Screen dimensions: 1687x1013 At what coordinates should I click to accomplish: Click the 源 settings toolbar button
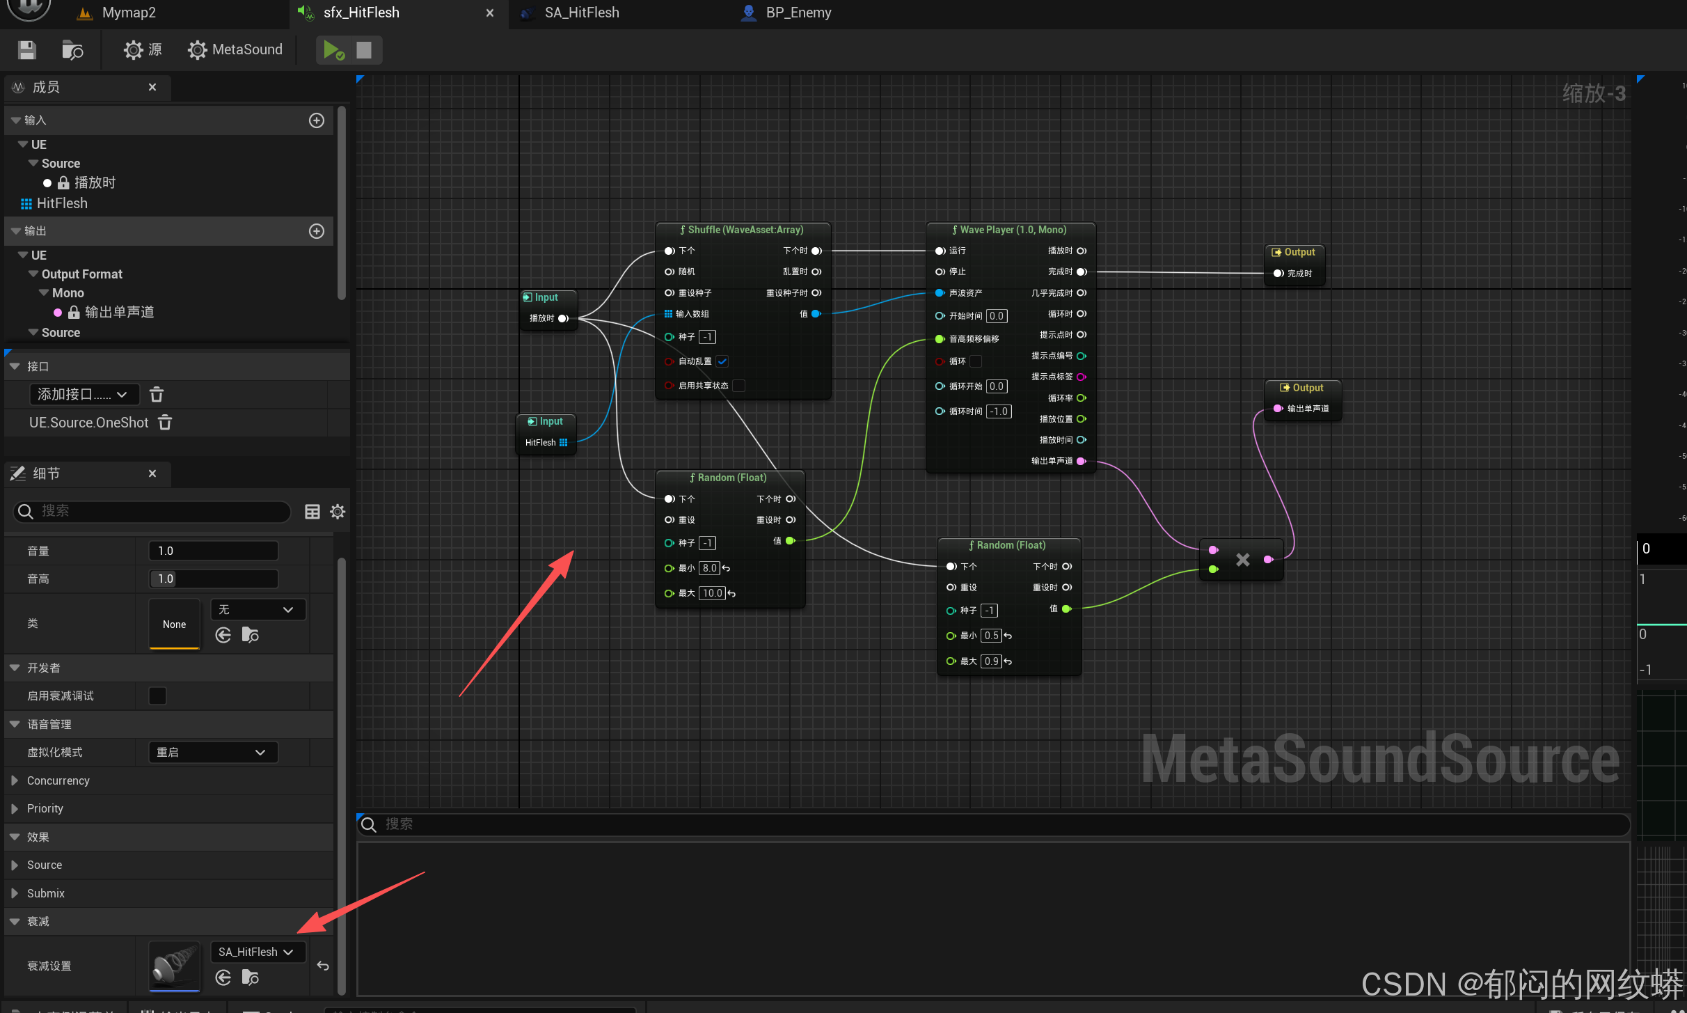pyautogui.click(x=143, y=50)
